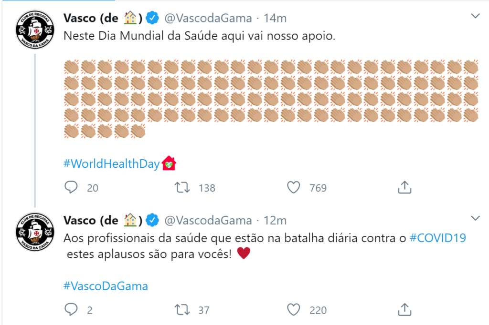Viewport: 489px width, 325px height.
Task: Retweet the tweet with 37 retweets
Action: point(181,310)
